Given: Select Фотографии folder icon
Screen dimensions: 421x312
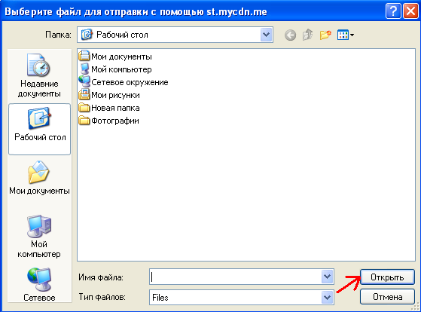Looking at the screenshot, I should [84, 120].
